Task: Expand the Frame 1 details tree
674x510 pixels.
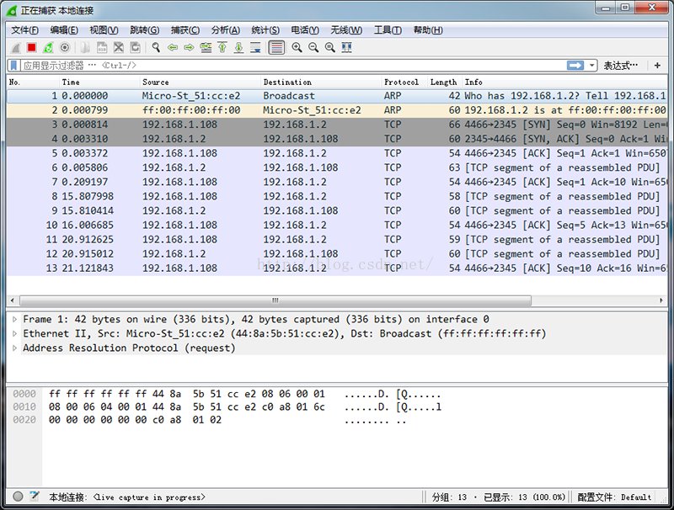Action: [x=14, y=320]
